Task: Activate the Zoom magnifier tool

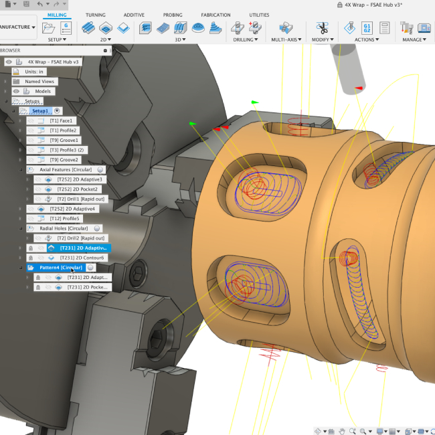Action: (x=353, y=431)
